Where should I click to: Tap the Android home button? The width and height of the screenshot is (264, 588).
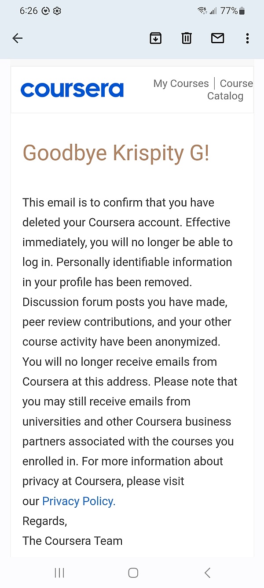point(133,573)
